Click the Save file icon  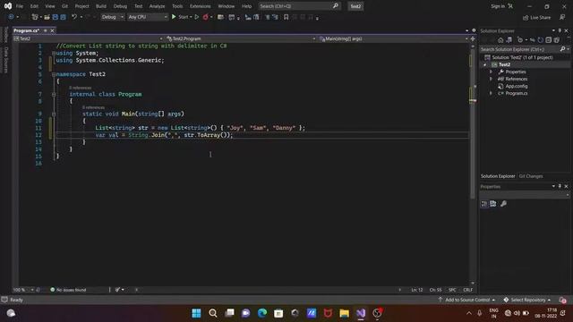(x=56, y=17)
